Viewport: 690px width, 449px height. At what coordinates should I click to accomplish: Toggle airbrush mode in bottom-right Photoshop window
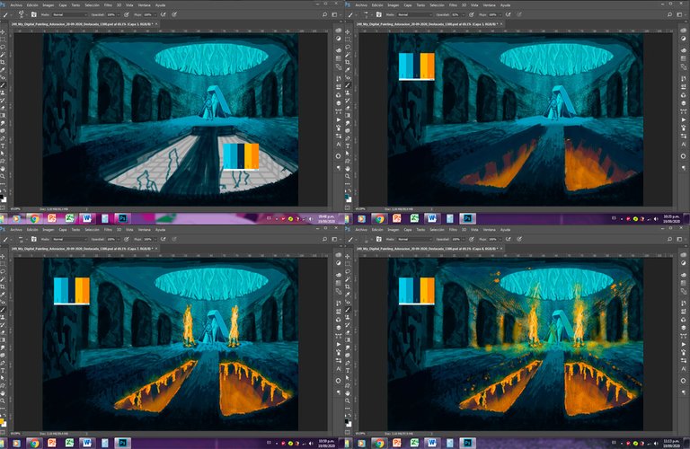point(509,239)
